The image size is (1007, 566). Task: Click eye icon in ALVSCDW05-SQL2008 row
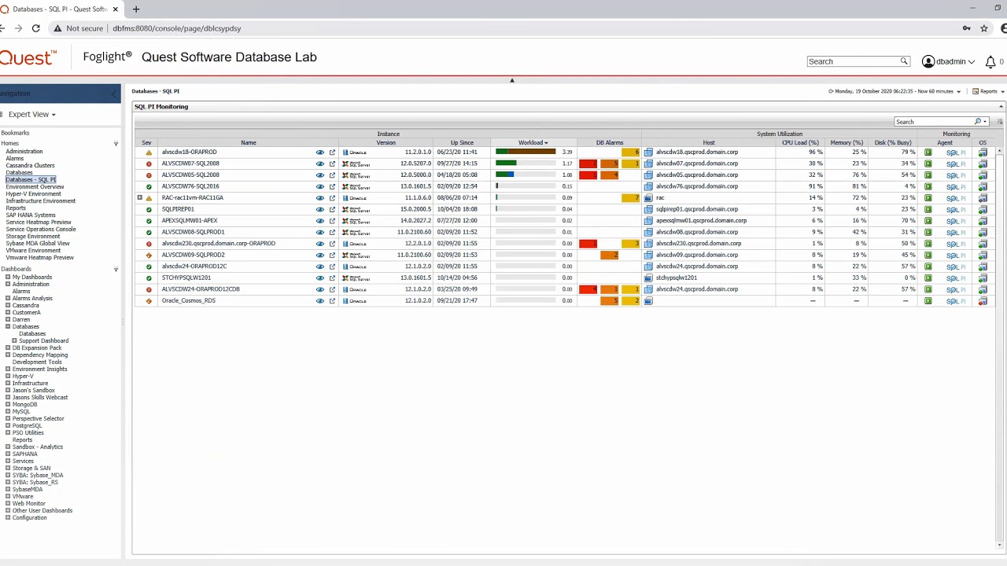[320, 175]
